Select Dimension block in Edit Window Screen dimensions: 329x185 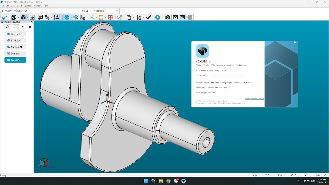15,53
